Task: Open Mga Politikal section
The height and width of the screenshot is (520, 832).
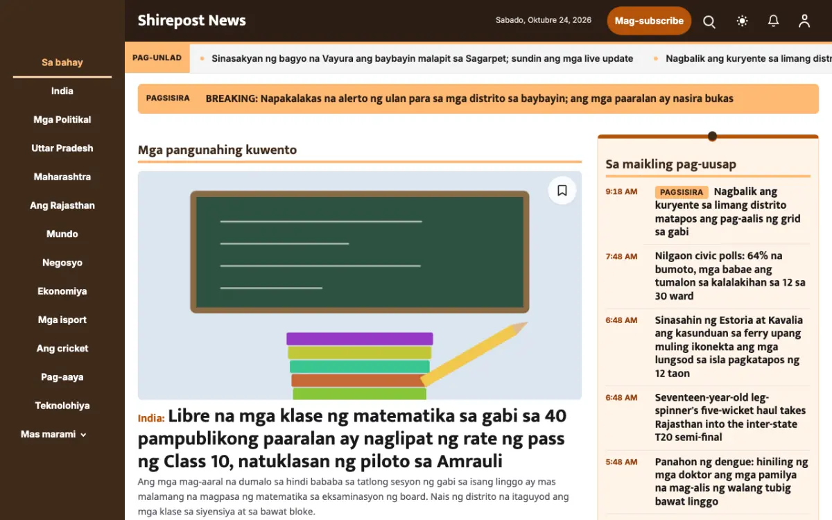Action: (62, 119)
